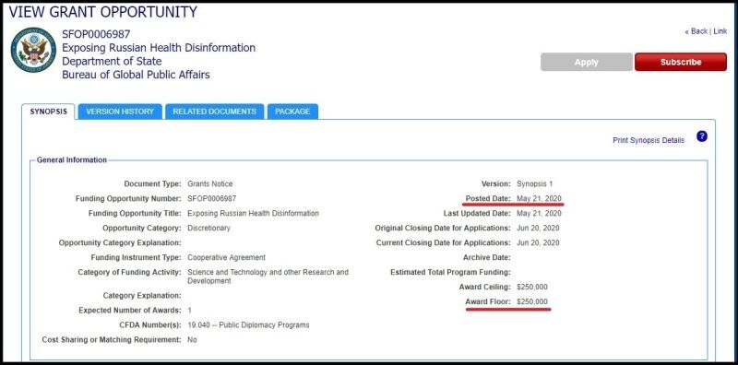This screenshot has height=365, width=738.
Task: Click the Bureau of Global Public Affairs text
Action: point(136,75)
